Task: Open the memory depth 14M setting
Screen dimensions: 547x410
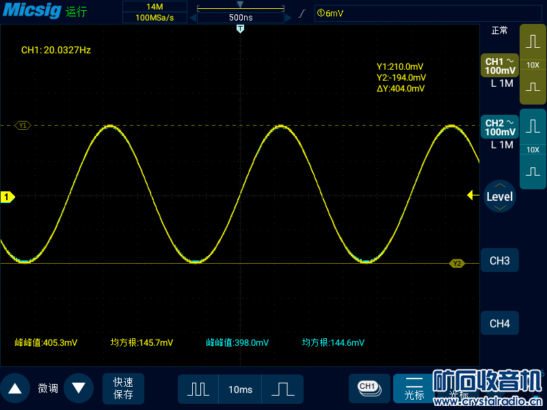Action: 155,7
